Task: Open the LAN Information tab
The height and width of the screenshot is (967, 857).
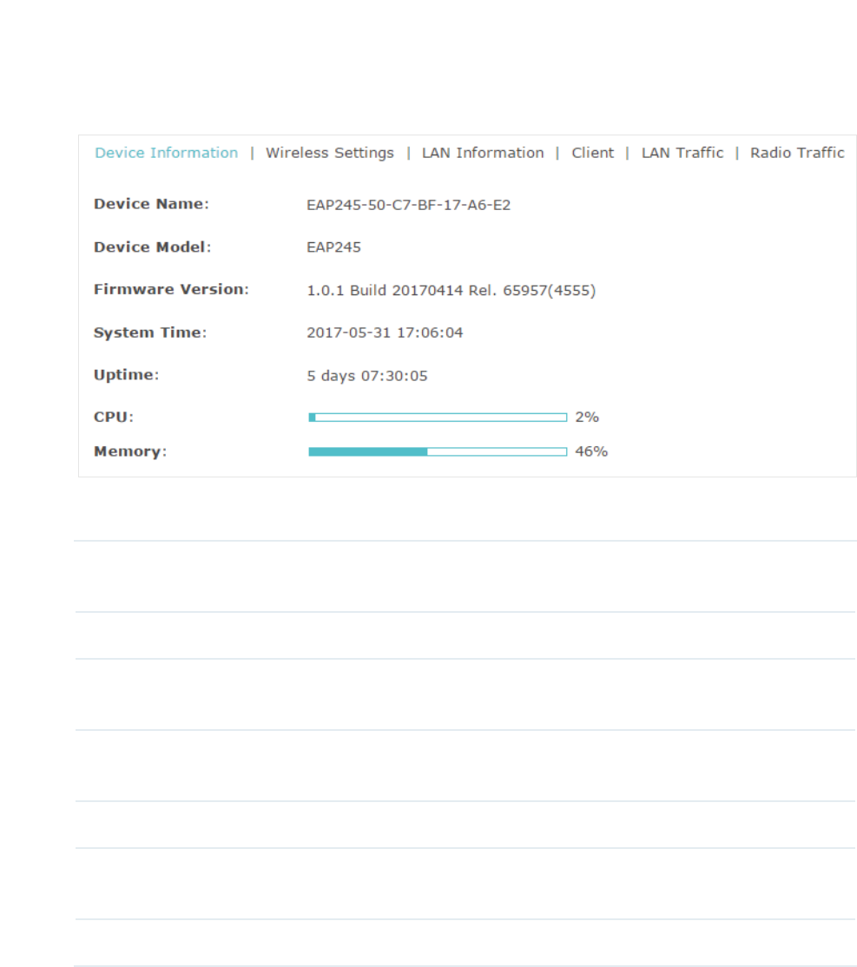Action: coord(483,153)
